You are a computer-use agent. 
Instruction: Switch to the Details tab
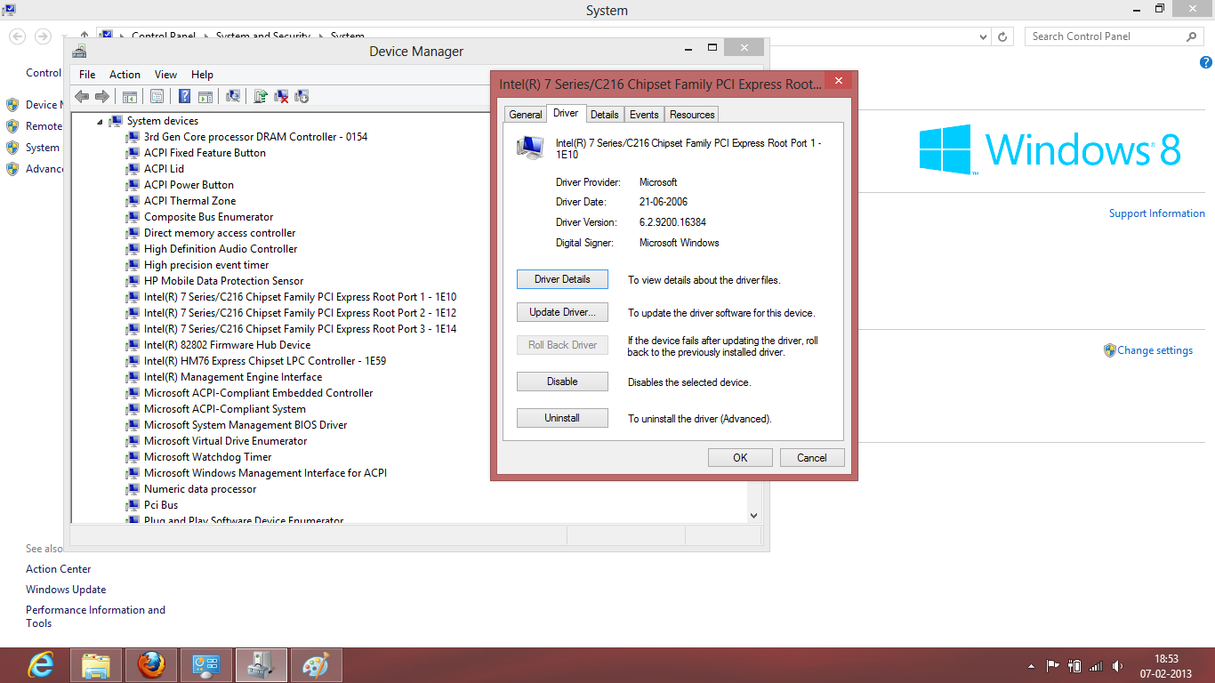coord(604,115)
